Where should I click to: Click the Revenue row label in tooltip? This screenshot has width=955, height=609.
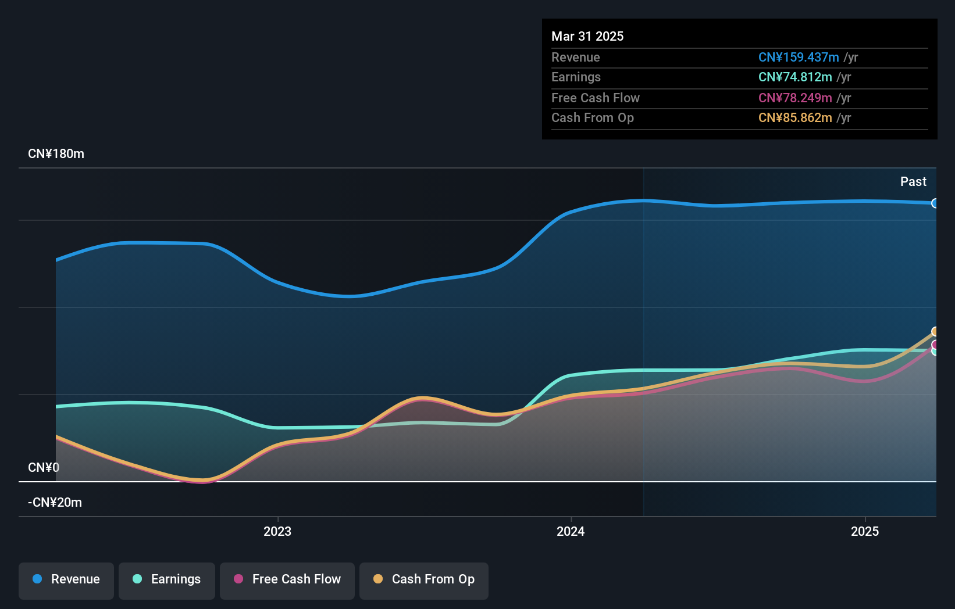click(x=576, y=57)
